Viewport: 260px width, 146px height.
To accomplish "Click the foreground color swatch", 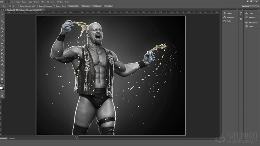I will click(1, 87).
